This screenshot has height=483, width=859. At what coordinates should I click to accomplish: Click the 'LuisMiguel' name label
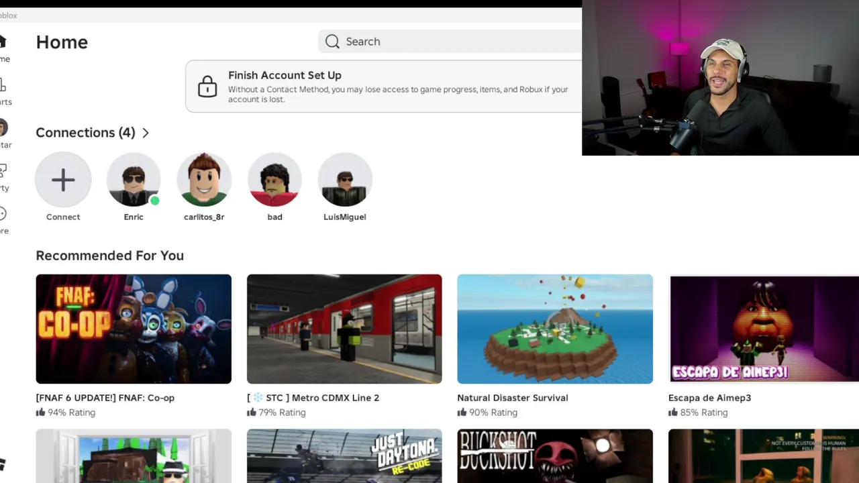coord(345,217)
